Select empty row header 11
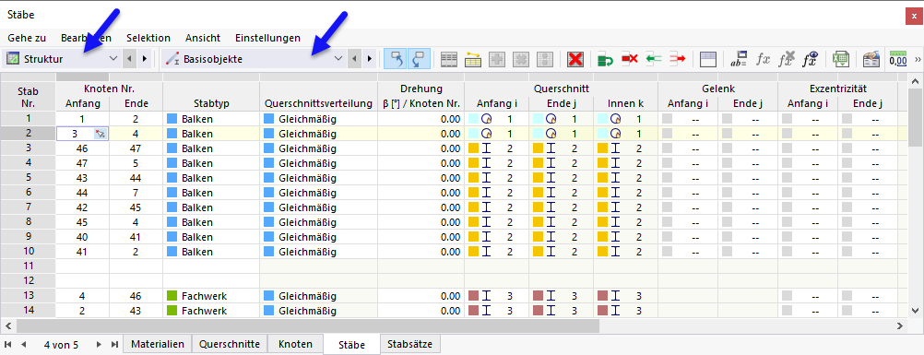 (28, 266)
